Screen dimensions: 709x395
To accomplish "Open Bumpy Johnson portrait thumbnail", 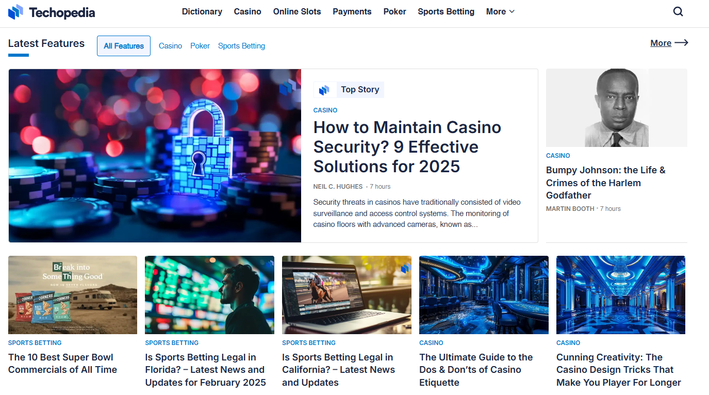I will coord(617,108).
